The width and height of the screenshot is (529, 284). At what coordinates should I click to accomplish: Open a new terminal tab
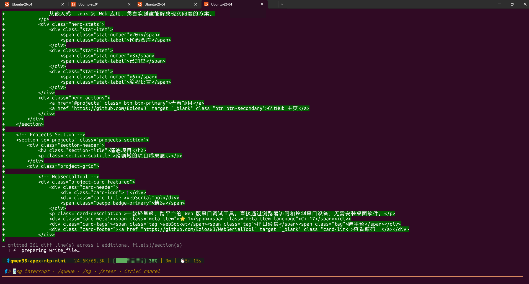(x=274, y=4)
